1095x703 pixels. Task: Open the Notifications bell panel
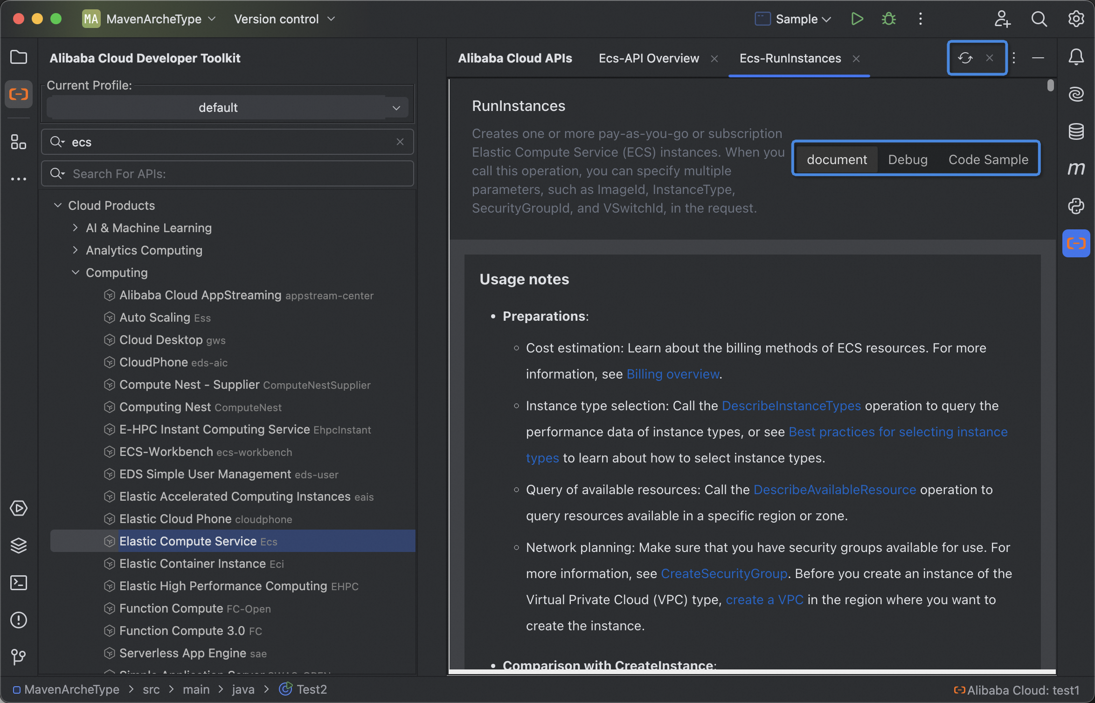click(x=1076, y=57)
